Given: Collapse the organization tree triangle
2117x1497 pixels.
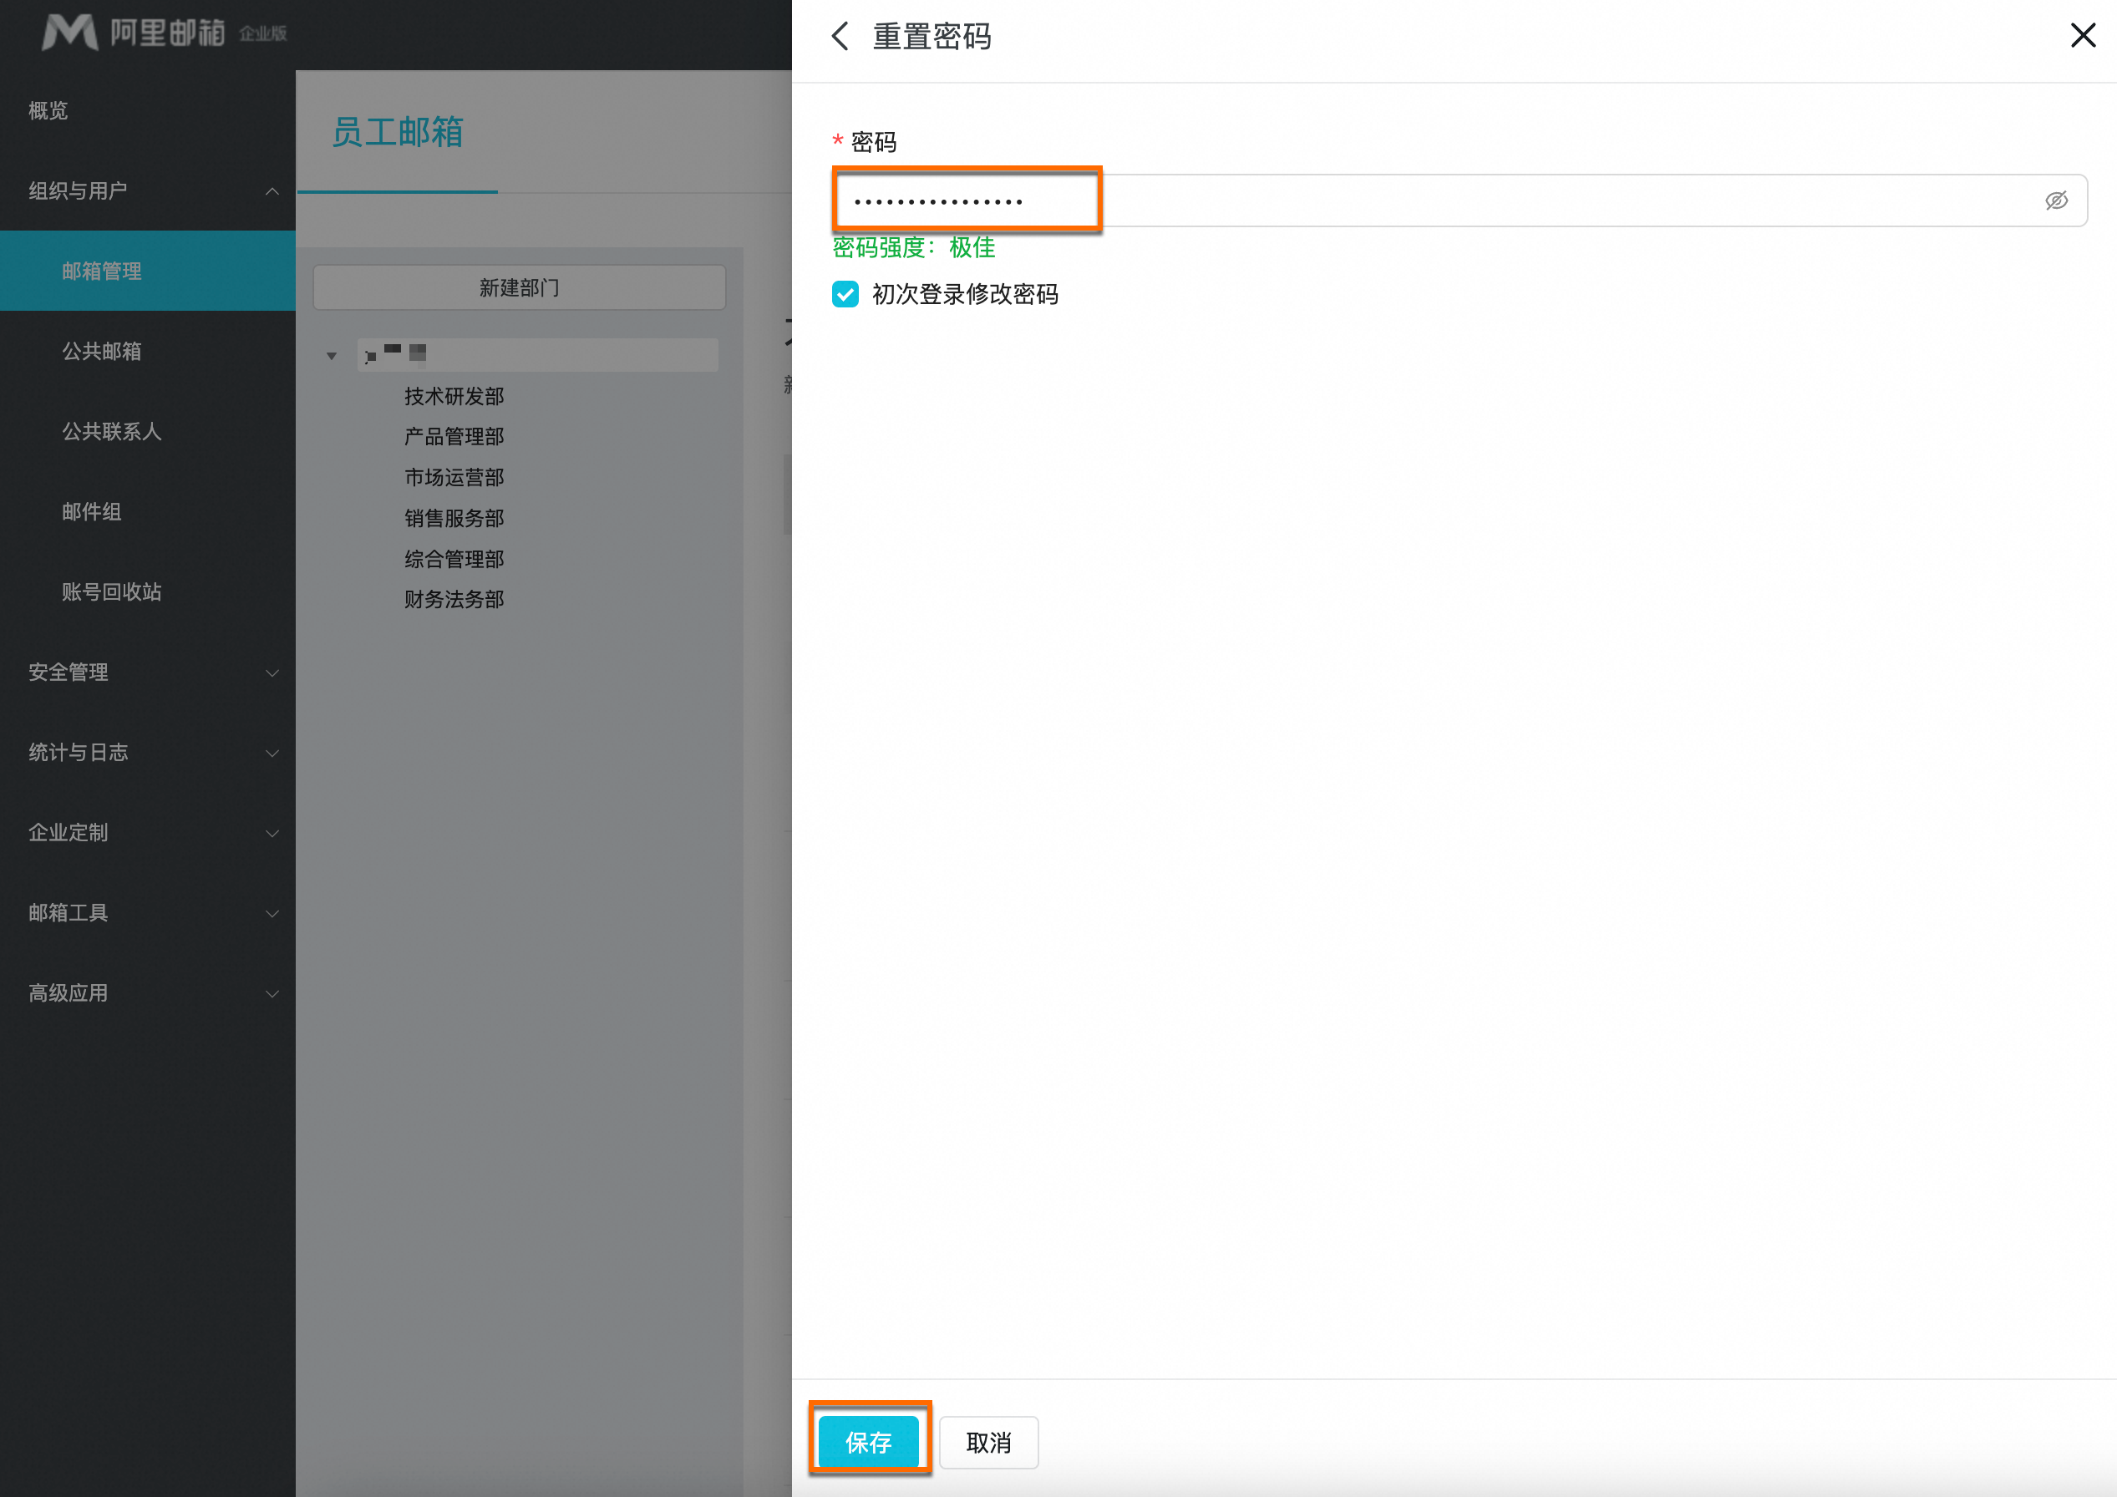Looking at the screenshot, I should pos(332,356).
